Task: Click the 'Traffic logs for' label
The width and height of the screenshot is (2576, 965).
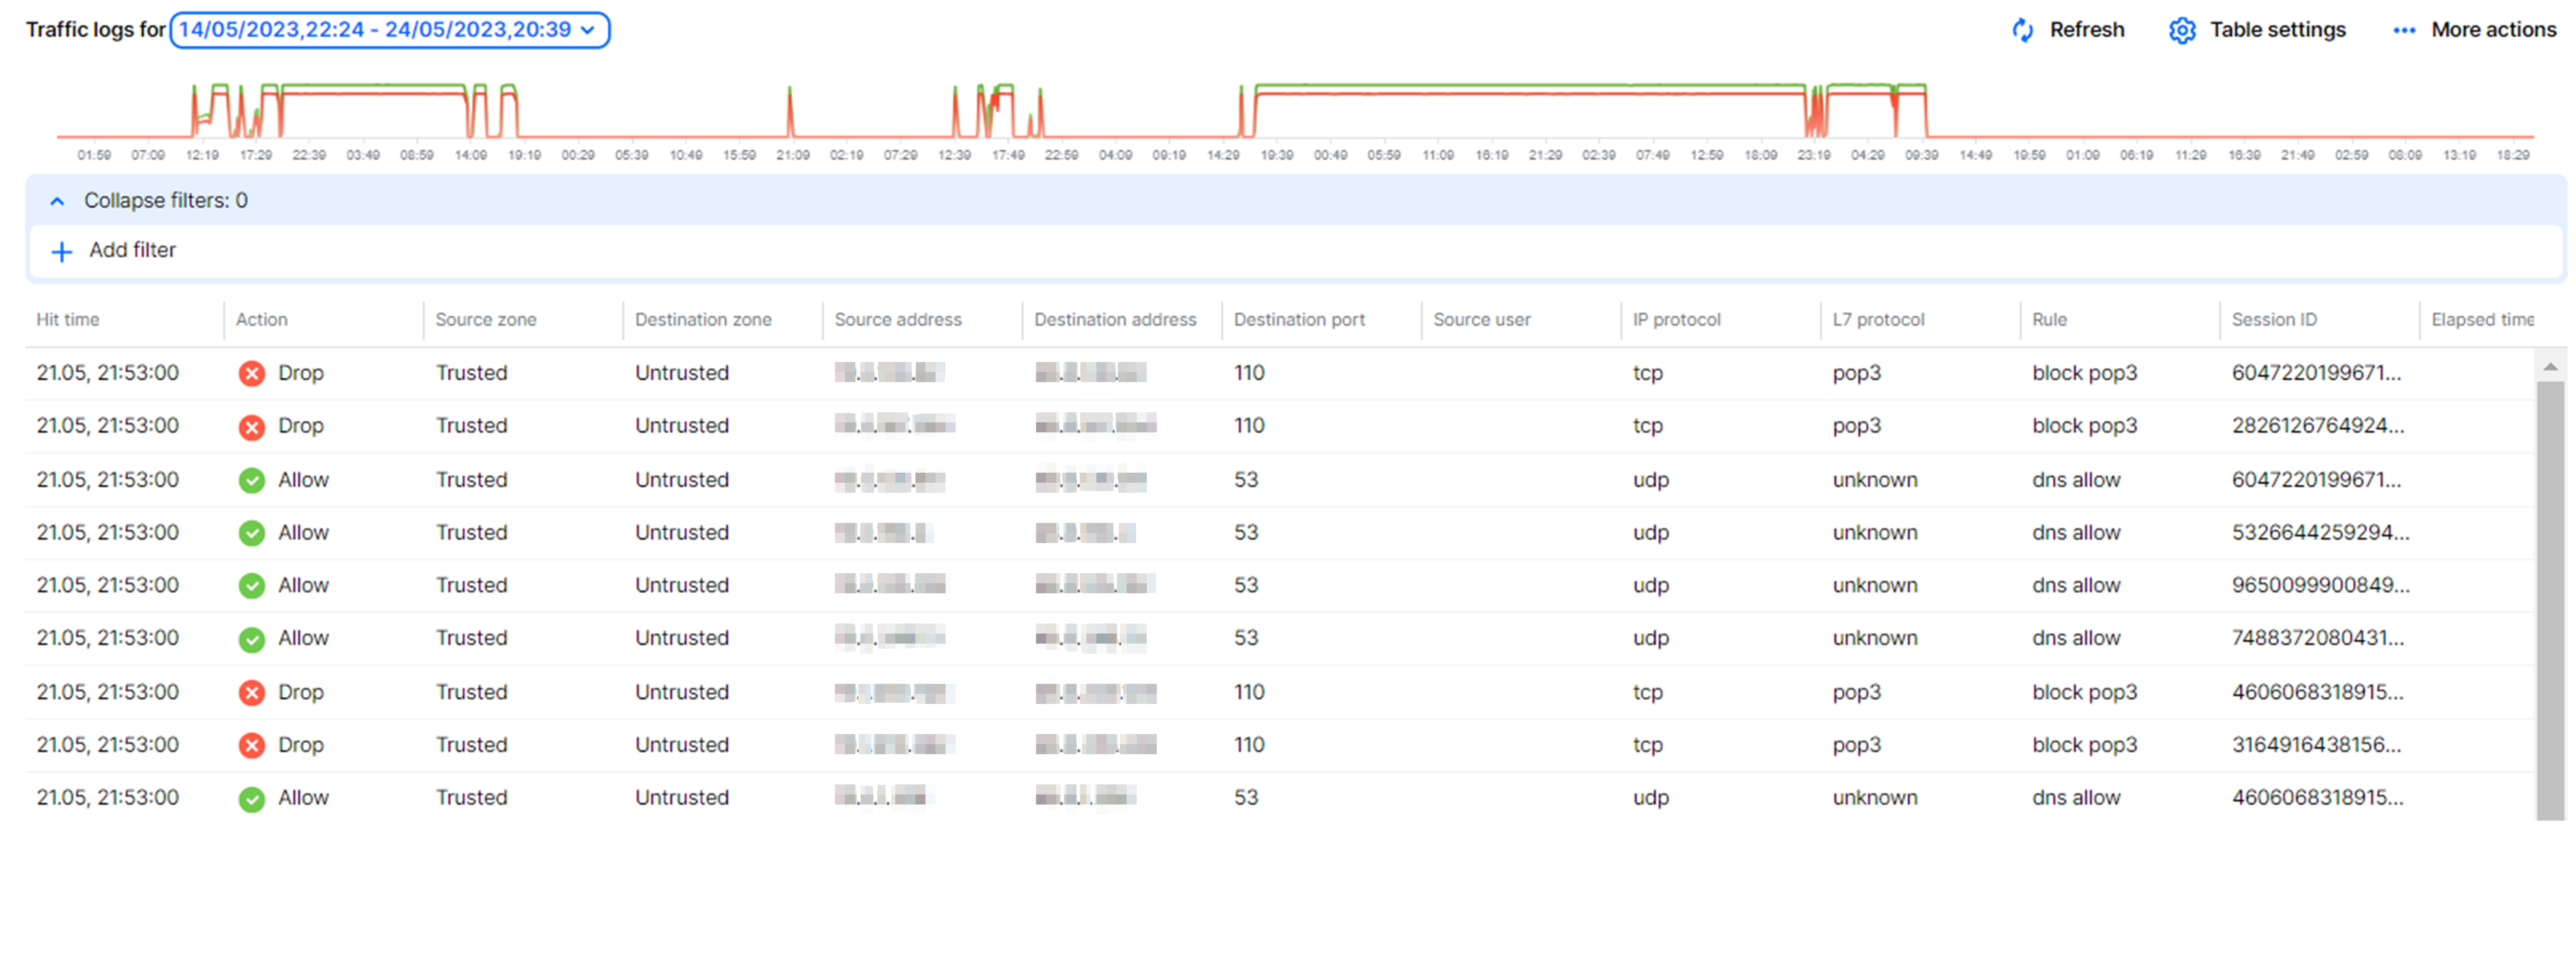Action: pos(96,30)
